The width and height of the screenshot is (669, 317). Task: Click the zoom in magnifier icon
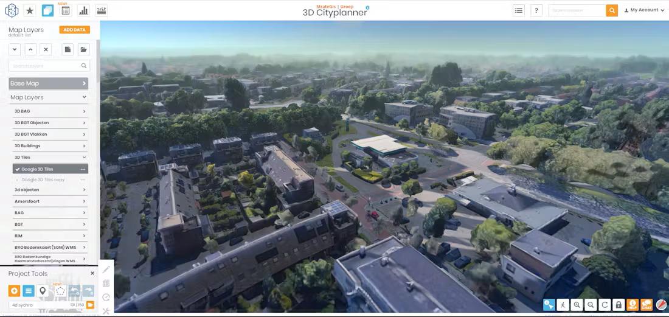[x=577, y=305]
